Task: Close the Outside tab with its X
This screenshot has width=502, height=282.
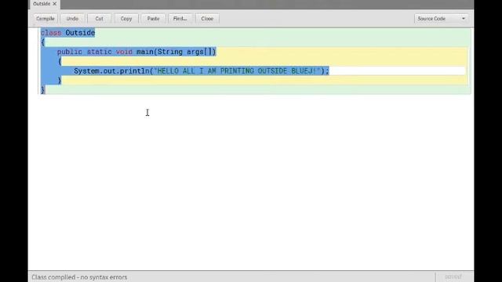Action: [54, 4]
